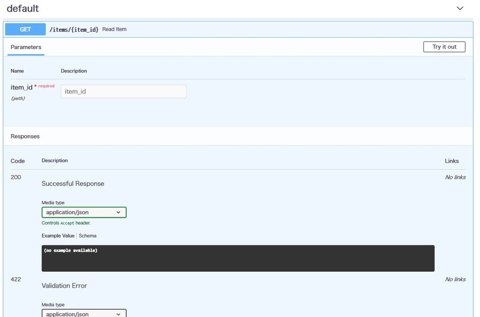The height and width of the screenshot is (317, 480).
Task: Open the 200 response media type dropdown
Action: (x=84, y=212)
